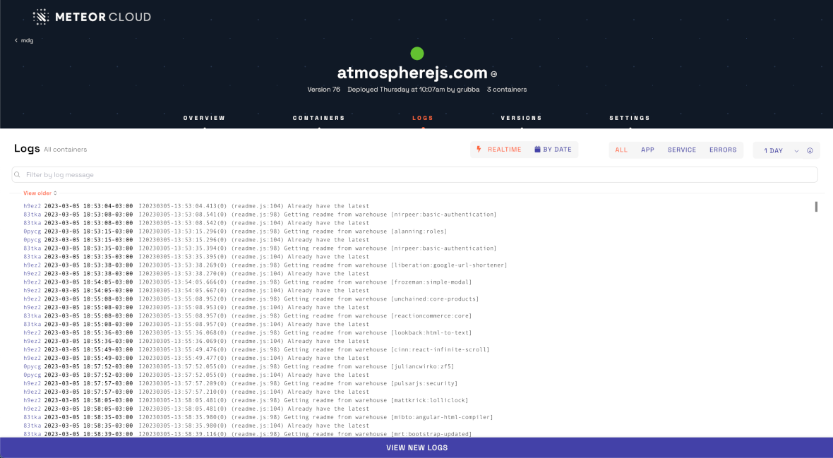Open container 0pycg on the alanning:roles line
Viewport: 833px width, 458px height.
32,231
